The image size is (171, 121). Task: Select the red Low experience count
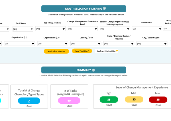click(x=158, y=100)
